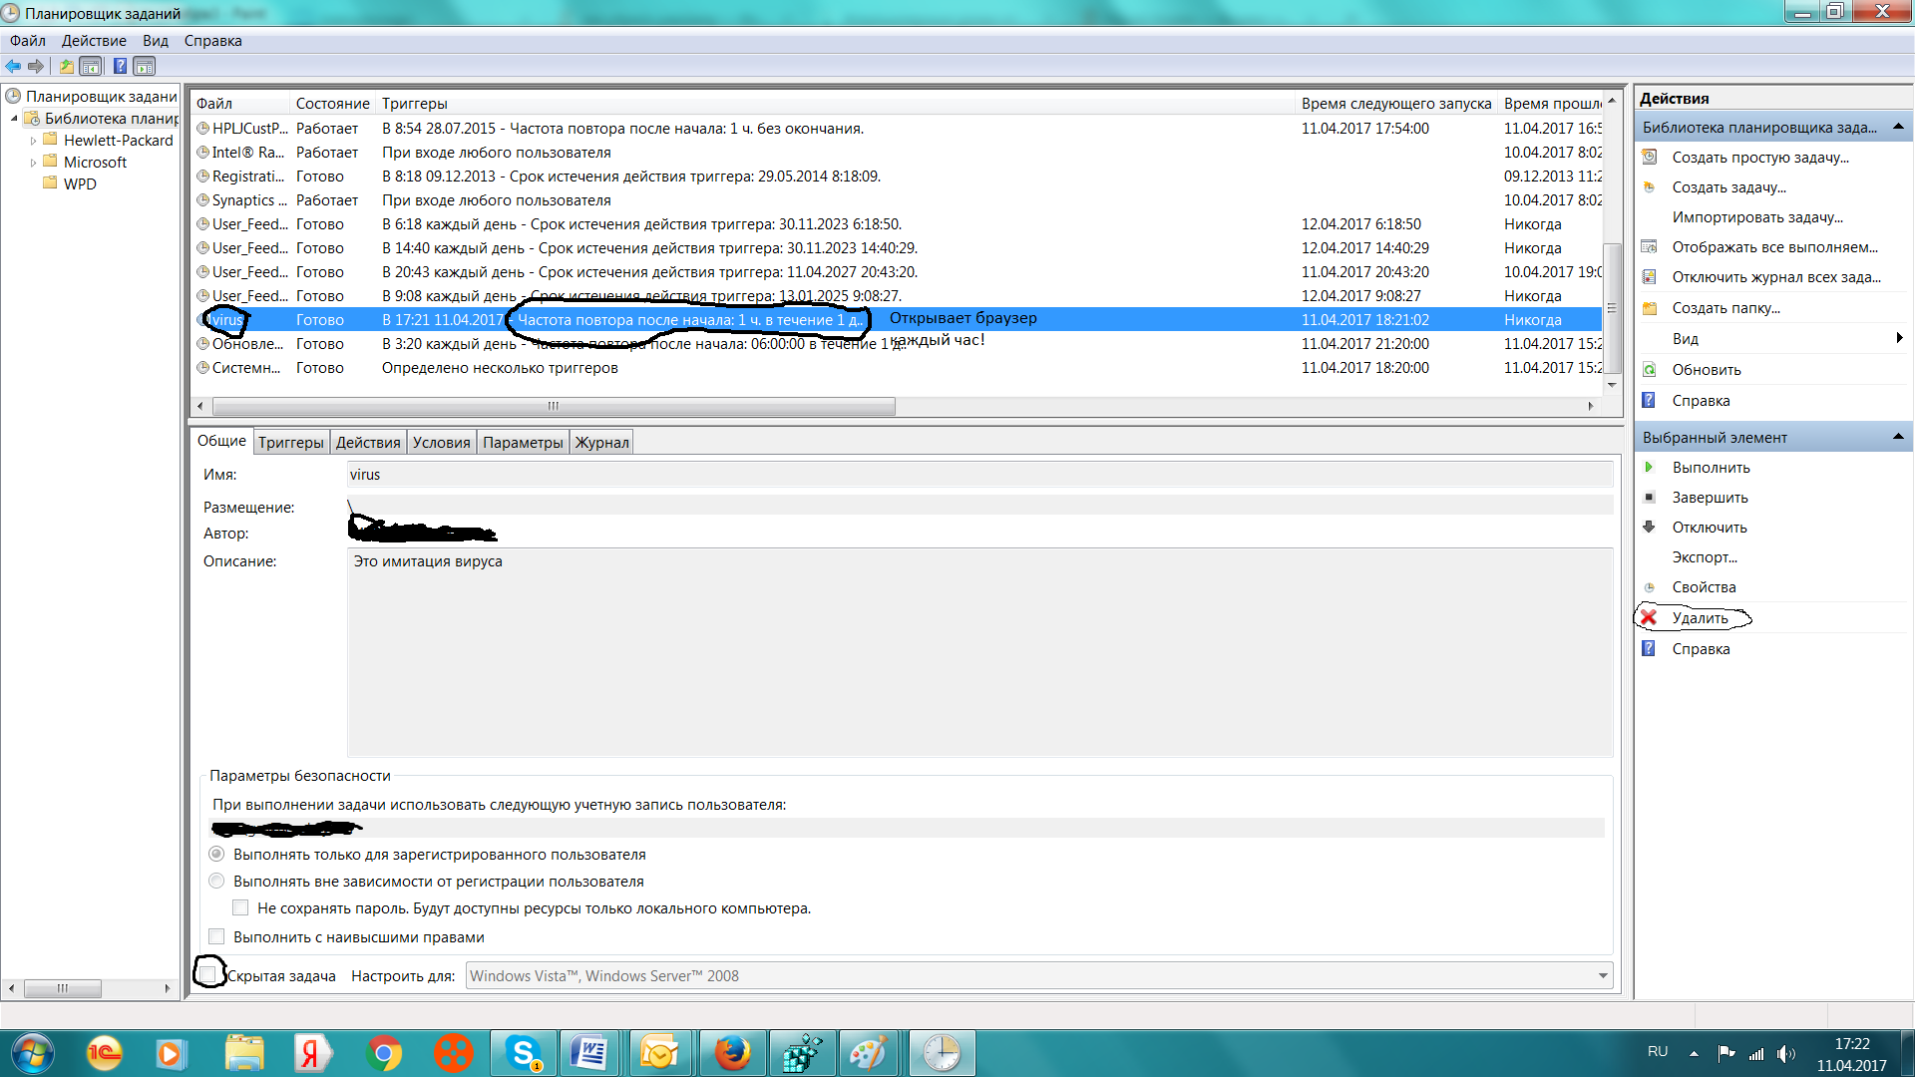Click Import task (Импортировать задачу...) link
The height and width of the screenshot is (1077, 1915).
click(x=1756, y=217)
